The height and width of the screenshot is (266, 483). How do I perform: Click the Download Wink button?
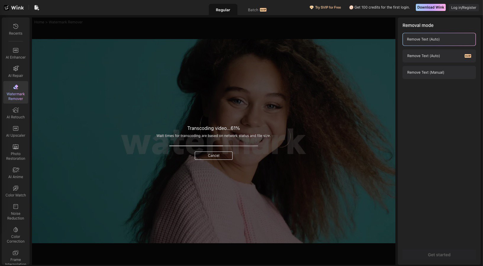pyautogui.click(x=431, y=7)
